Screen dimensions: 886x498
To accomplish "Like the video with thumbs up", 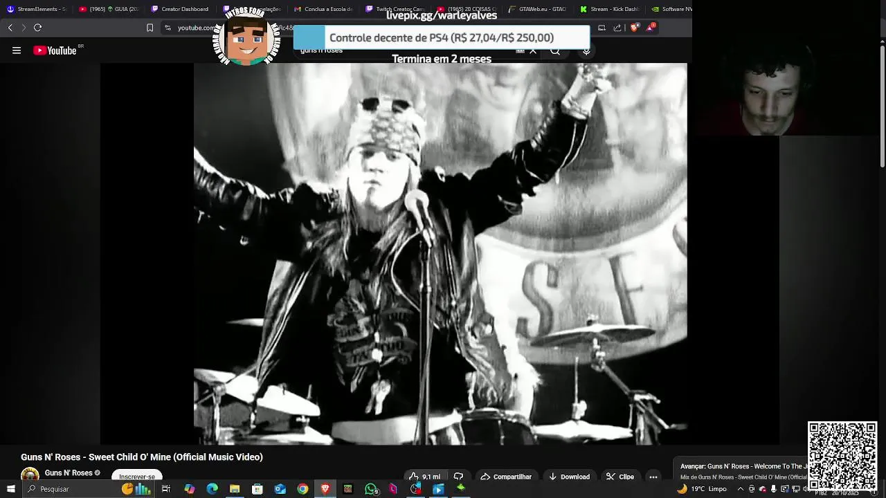I will (x=424, y=477).
